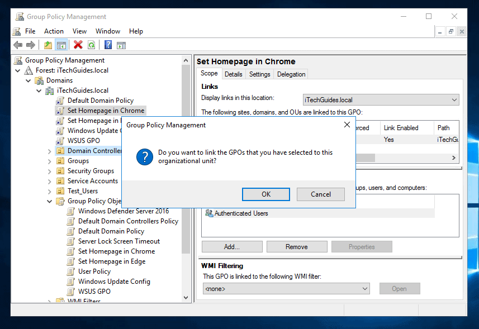The height and width of the screenshot is (329, 479).
Task: Collapse the Group Policy Objects node
Action: coord(50,201)
